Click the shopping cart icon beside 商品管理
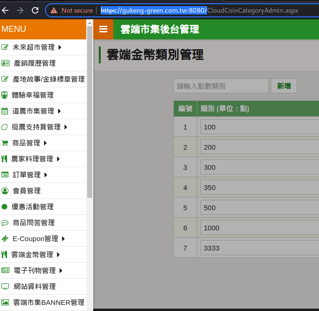This screenshot has width=319, height=311. (x=5, y=143)
